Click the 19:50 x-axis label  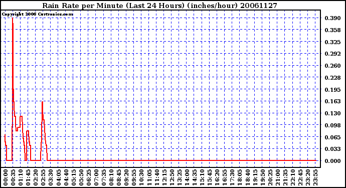click(262, 177)
